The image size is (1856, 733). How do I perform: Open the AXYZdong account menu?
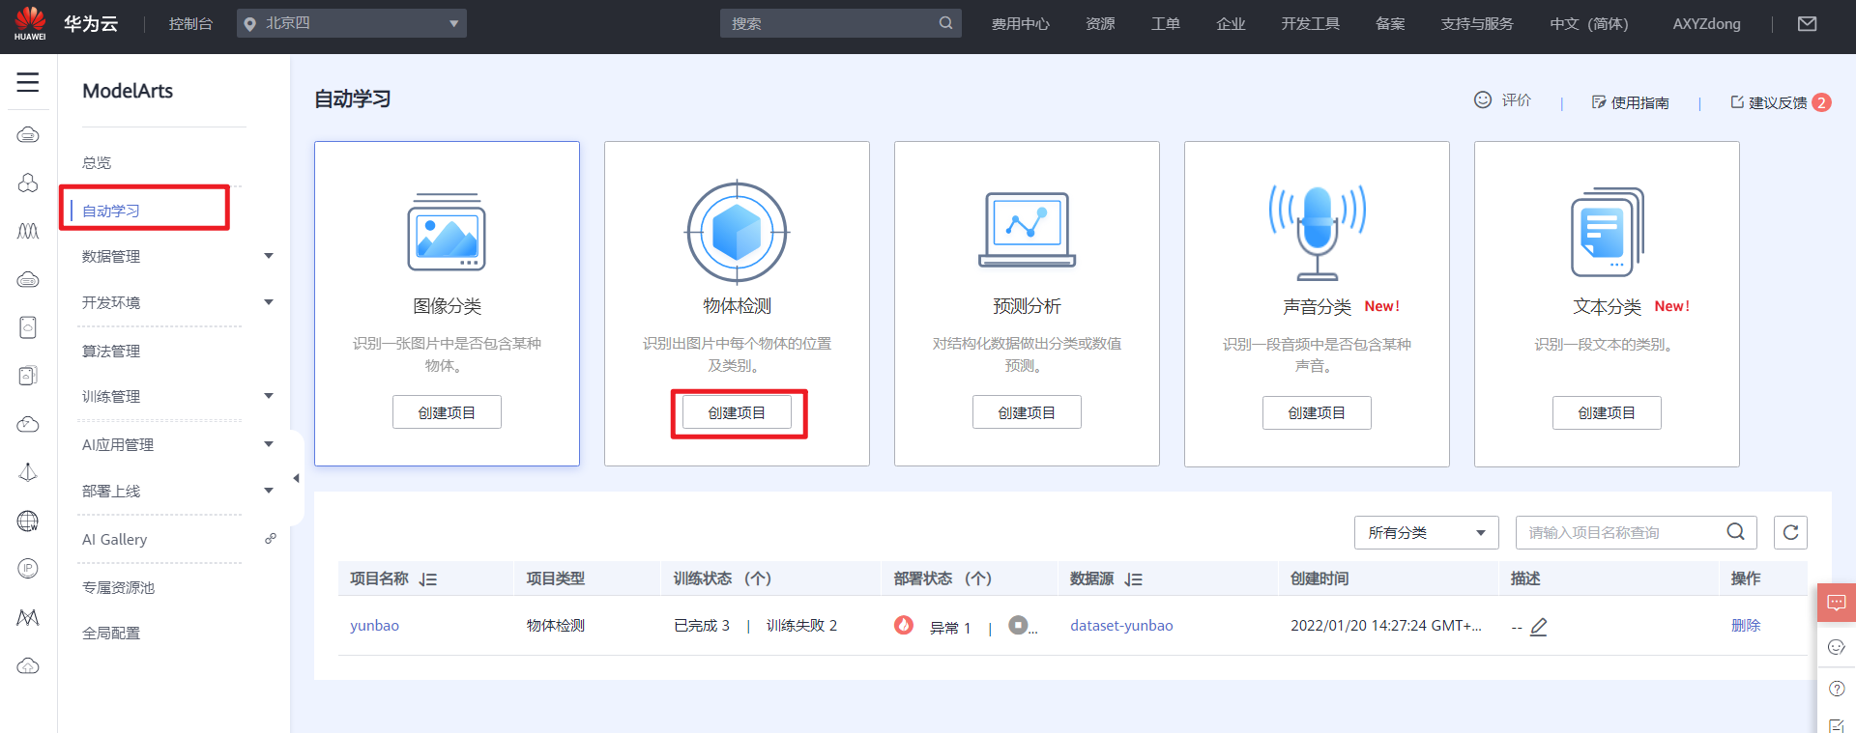point(1707,24)
